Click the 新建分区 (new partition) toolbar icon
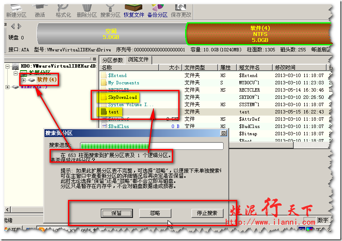Image resolution: width=342 pixels, height=241 pixels. point(16,8)
